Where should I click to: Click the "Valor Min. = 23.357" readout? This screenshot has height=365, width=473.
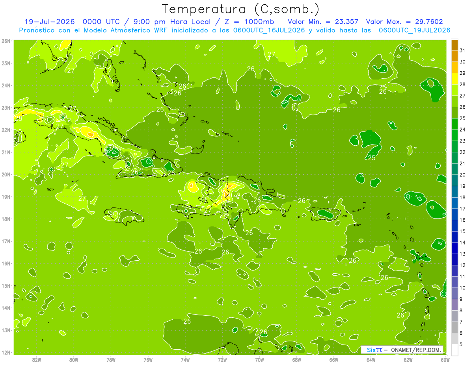(324, 21)
